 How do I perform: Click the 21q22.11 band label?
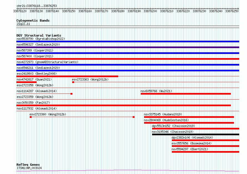(23, 24)
